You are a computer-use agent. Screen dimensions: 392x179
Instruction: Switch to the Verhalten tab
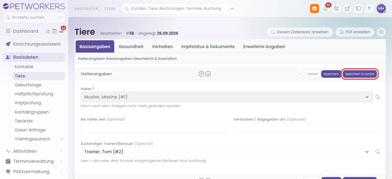(x=162, y=47)
